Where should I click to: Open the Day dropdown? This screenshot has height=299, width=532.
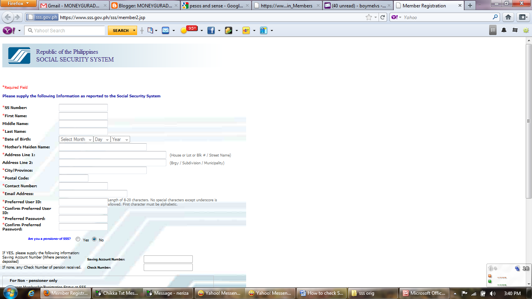click(x=102, y=139)
